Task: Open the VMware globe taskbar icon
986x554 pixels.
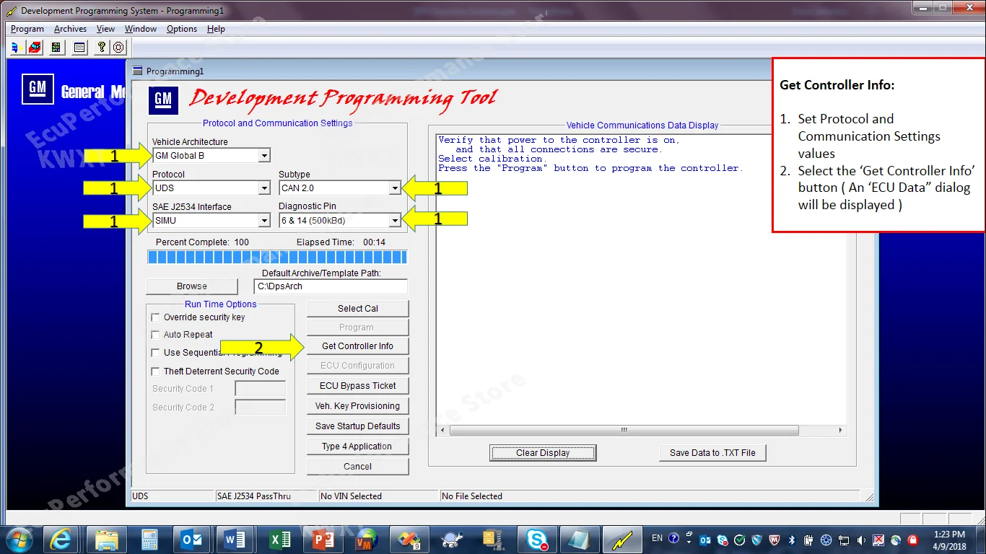Action: click(366, 540)
